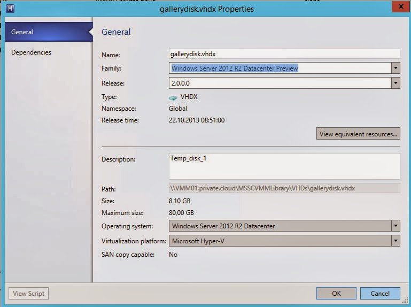Open View equivalent resources dialog

(x=358, y=134)
